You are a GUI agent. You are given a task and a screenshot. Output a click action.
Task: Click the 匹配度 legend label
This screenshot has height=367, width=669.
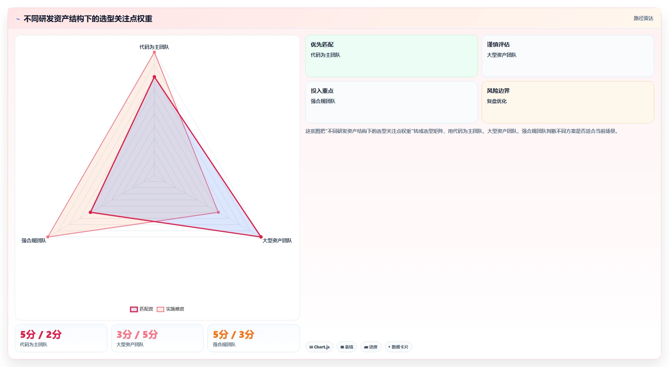click(x=146, y=309)
